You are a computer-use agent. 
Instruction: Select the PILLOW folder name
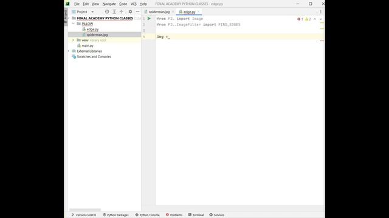tap(88, 24)
